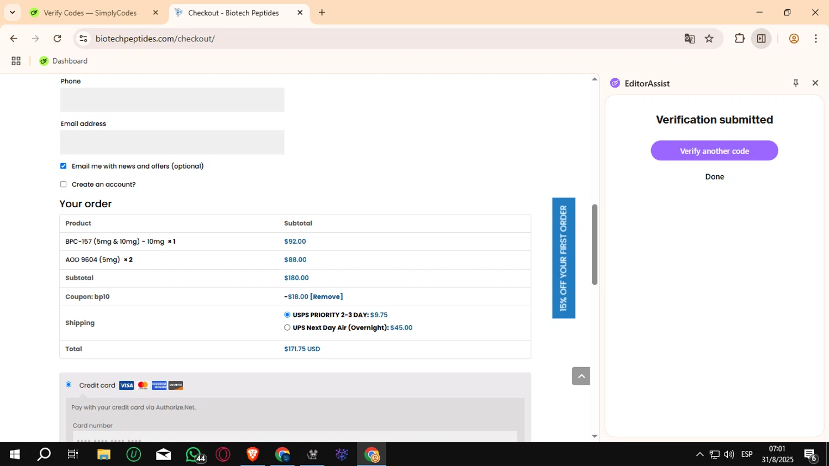Open Chrome three-dot menu
The height and width of the screenshot is (466, 829).
tap(816, 39)
